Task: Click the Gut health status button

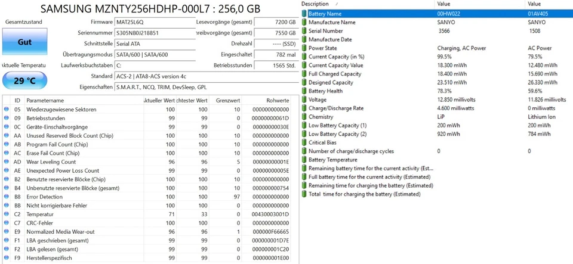Action: click(24, 42)
